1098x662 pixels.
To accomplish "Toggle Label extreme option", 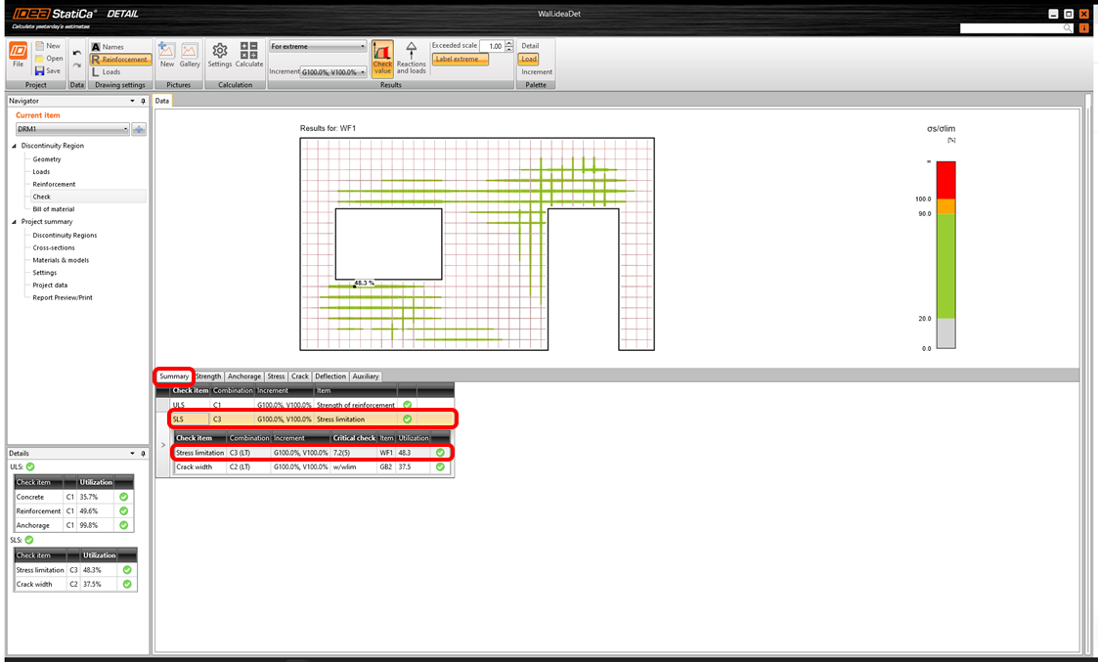I will (x=460, y=59).
